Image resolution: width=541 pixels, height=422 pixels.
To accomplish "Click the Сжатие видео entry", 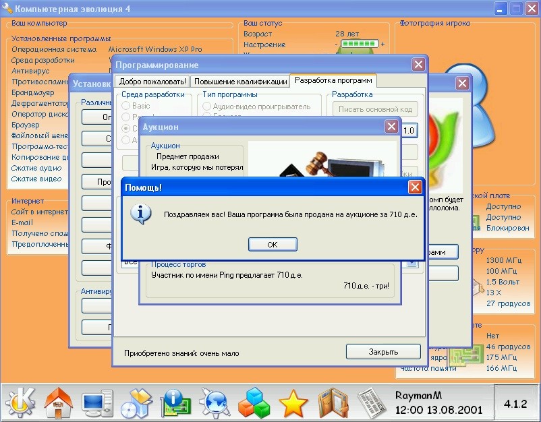I will (36, 179).
